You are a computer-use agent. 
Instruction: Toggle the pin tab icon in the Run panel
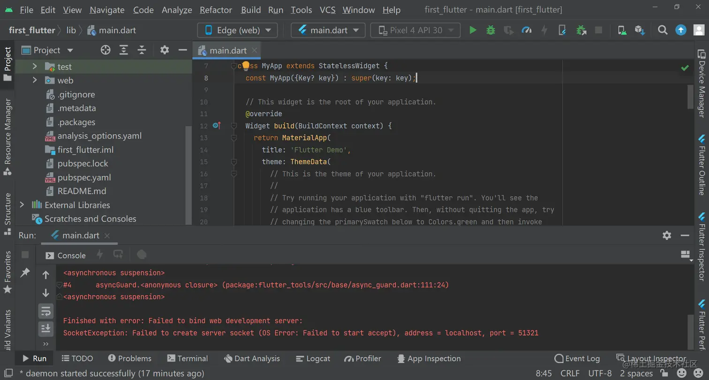pyautogui.click(x=25, y=273)
